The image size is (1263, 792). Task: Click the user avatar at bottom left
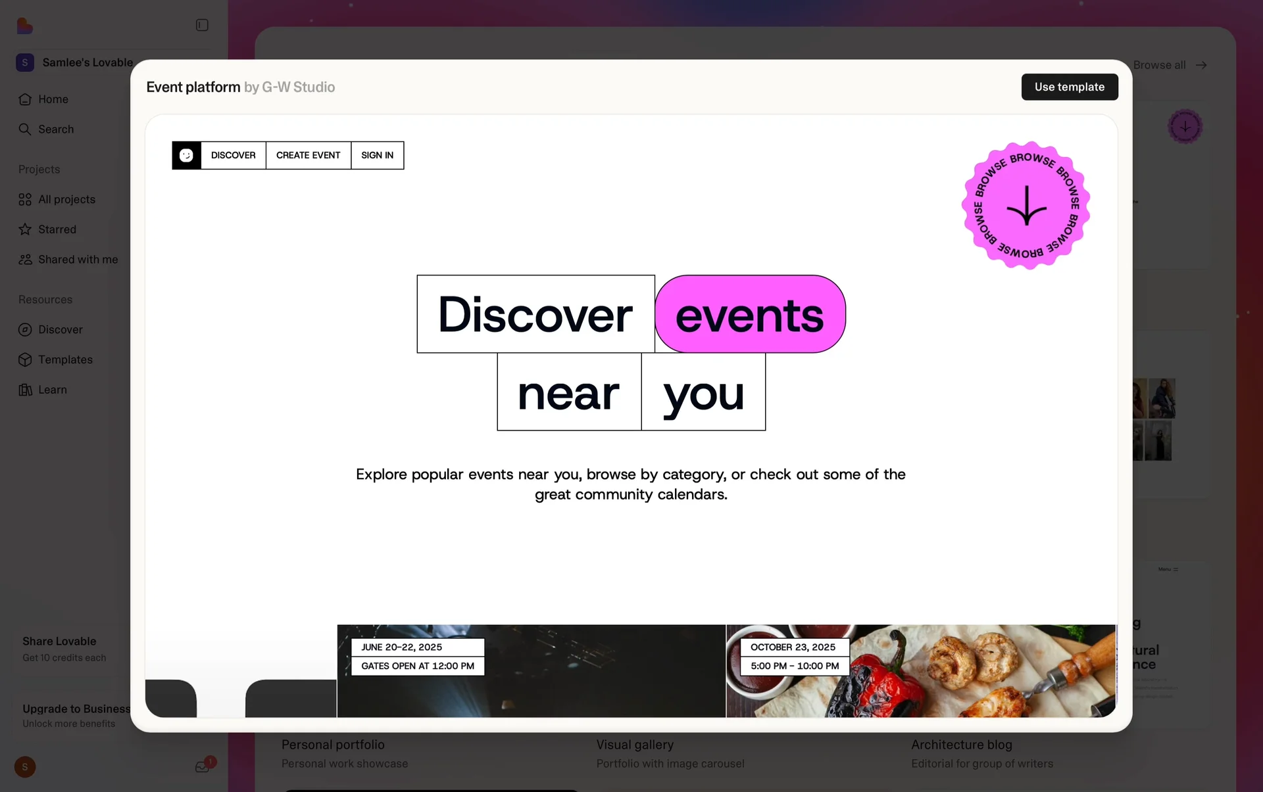coord(25,767)
